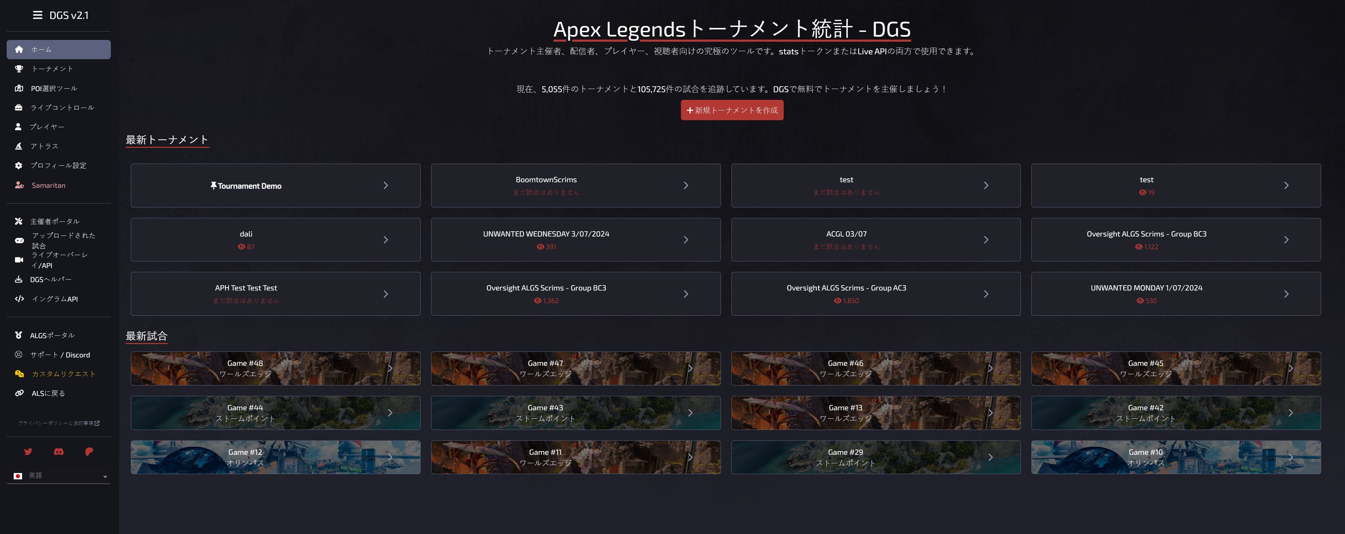Open the アトラス menu item
Image resolution: width=1345 pixels, height=534 pixels.
[44, 146]
